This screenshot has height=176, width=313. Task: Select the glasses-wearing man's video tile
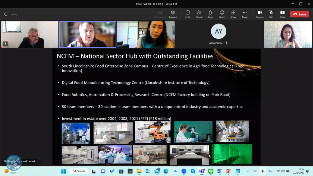tap(30, 35)
